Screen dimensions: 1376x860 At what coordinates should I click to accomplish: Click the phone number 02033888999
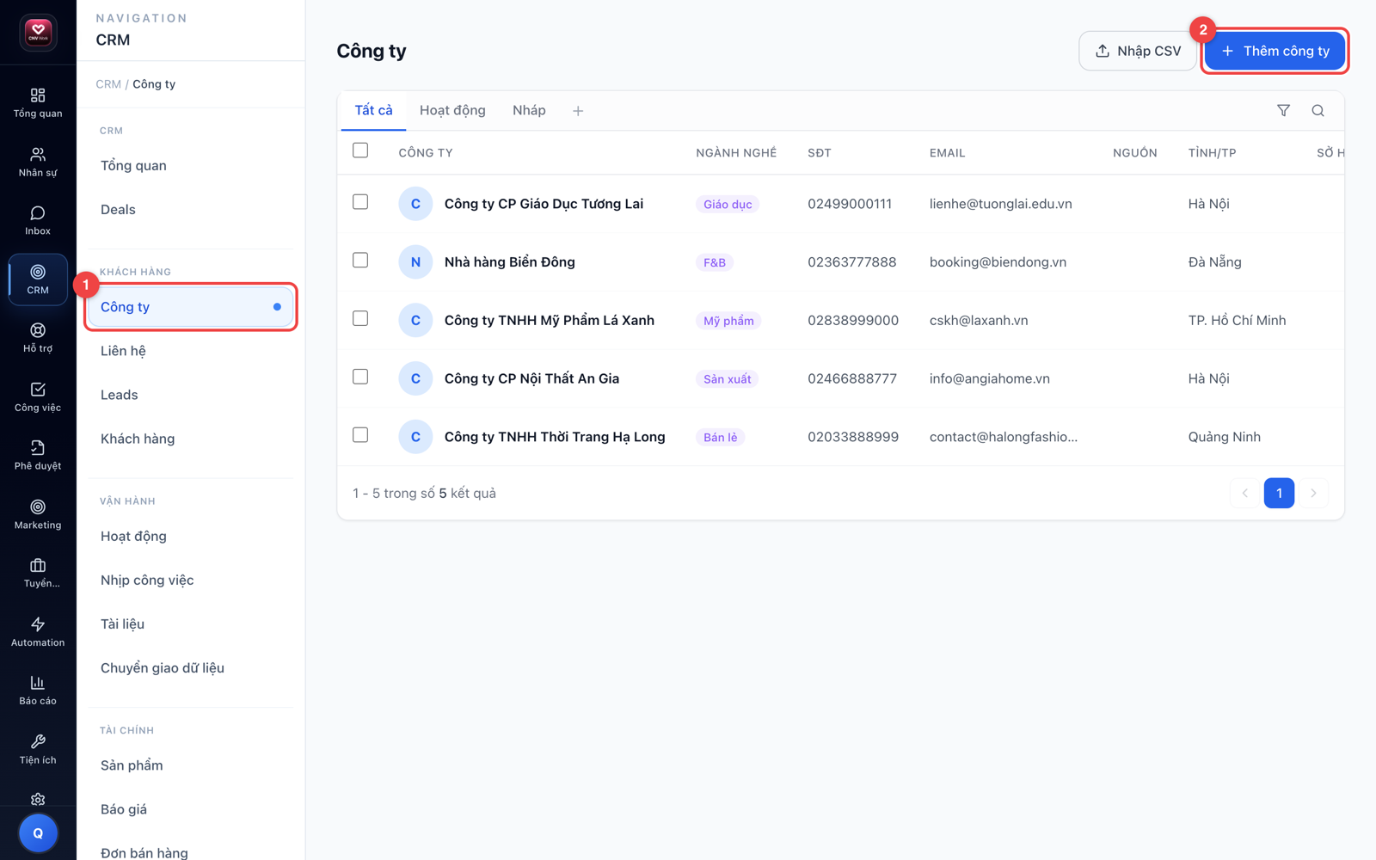[853, 437]
